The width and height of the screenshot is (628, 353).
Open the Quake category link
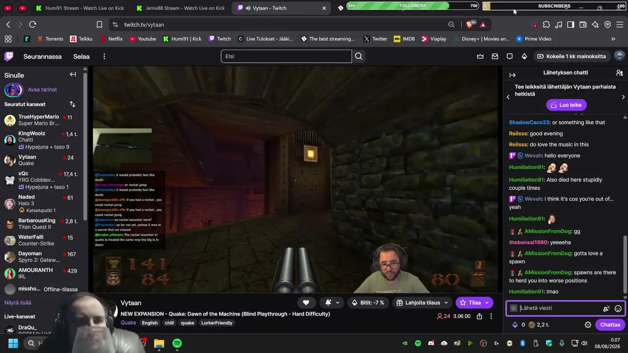(x=129, y=323)
